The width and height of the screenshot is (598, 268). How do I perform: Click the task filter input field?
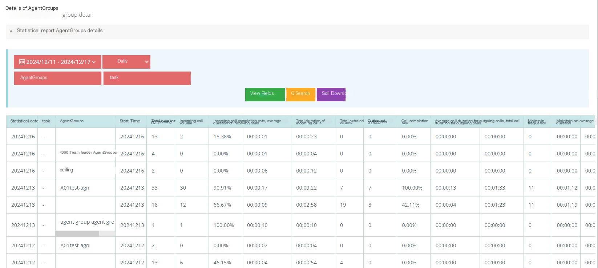point(147,78)
